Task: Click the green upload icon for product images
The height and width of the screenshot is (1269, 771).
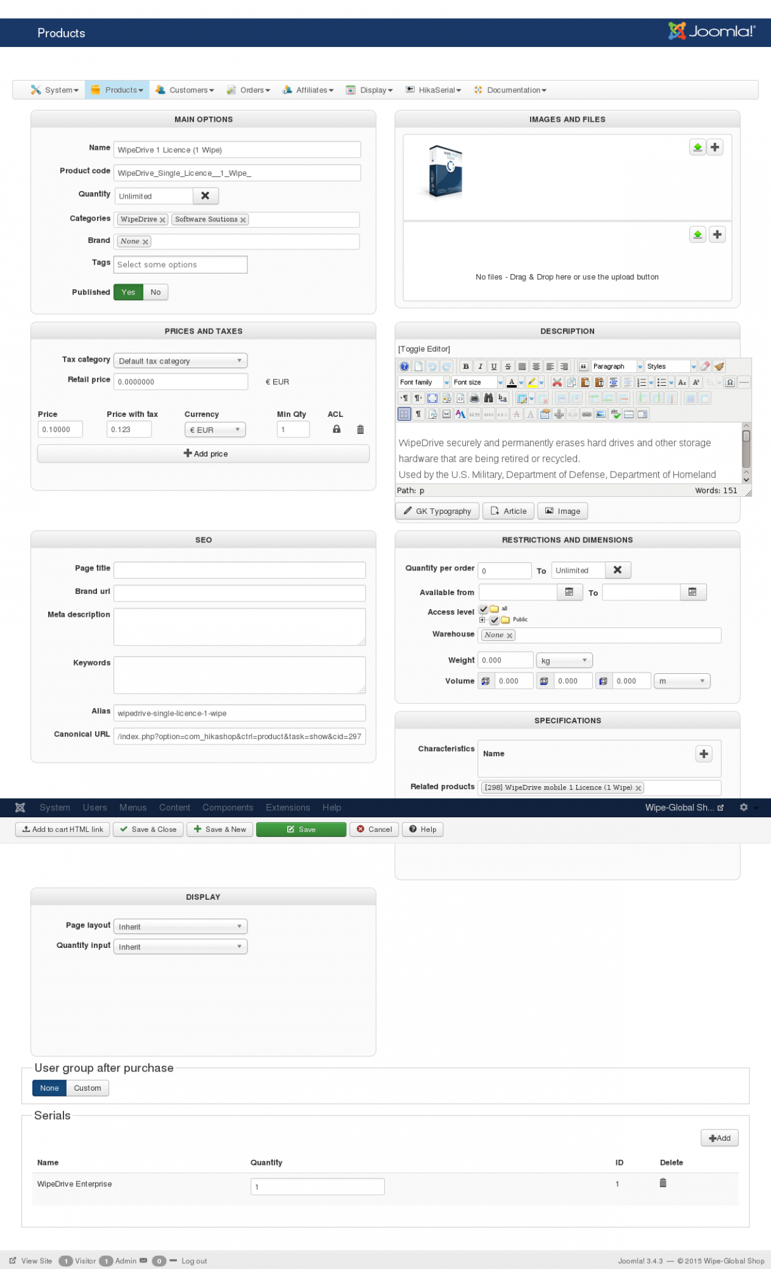Action: tap(697, 147)
